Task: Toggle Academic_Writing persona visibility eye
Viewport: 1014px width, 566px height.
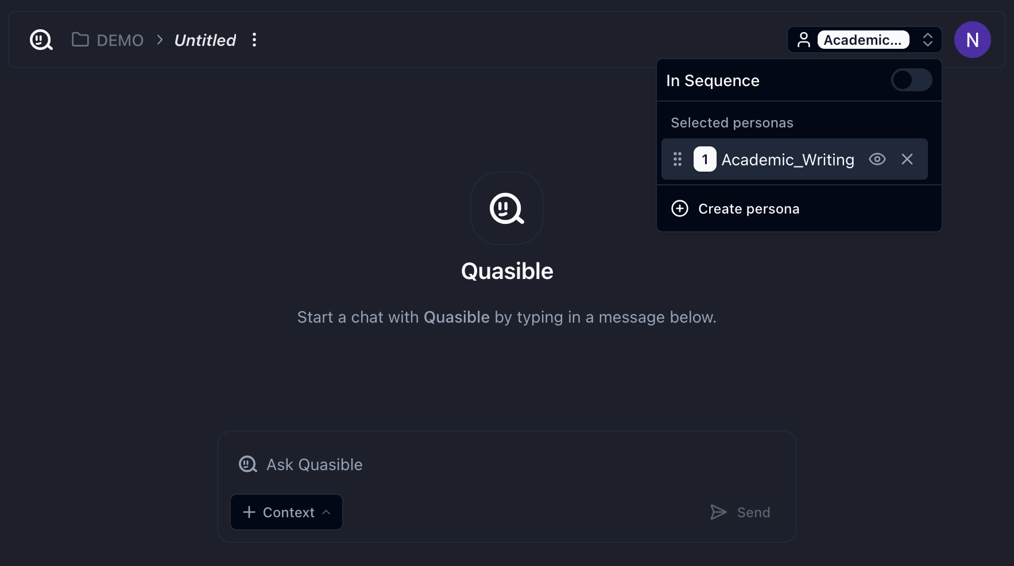Action: pos(877,159)
